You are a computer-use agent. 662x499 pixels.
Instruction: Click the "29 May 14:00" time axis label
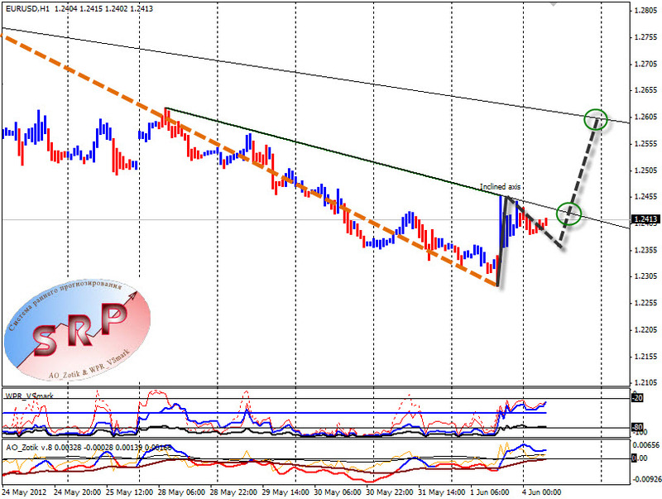[285, 492]
